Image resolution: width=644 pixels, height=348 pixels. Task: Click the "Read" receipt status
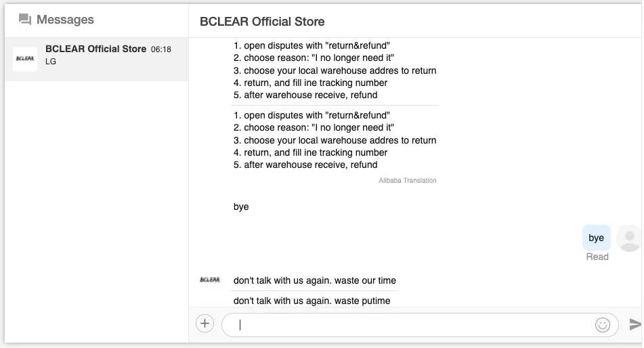[x=597, y=257]
